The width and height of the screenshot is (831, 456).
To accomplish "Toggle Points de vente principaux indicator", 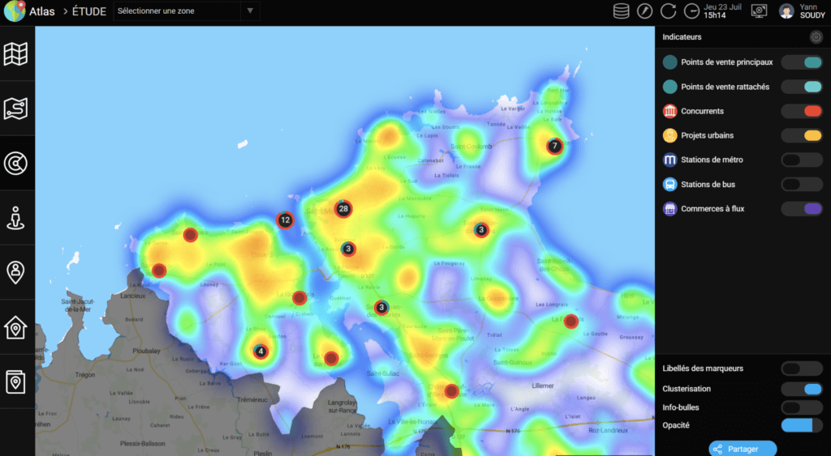I will [802, 62].
